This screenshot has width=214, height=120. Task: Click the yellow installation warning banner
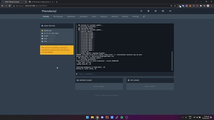pos(57,50)
